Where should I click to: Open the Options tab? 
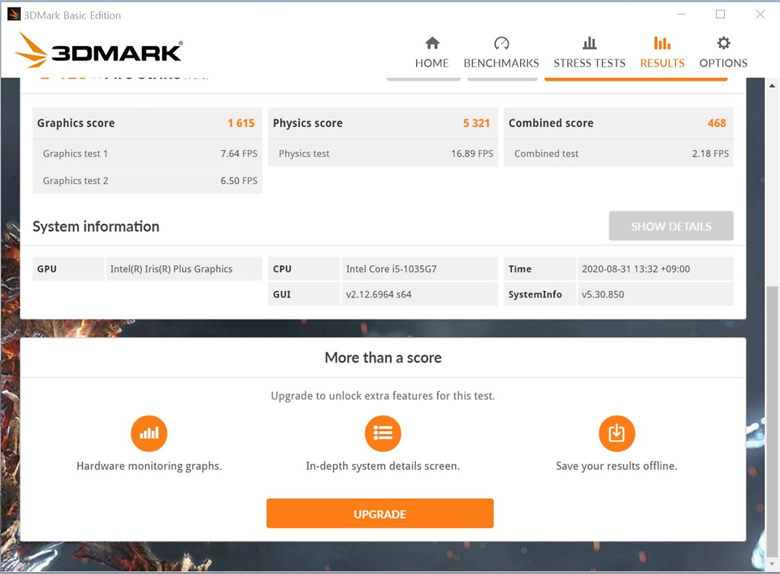[723, 53]
